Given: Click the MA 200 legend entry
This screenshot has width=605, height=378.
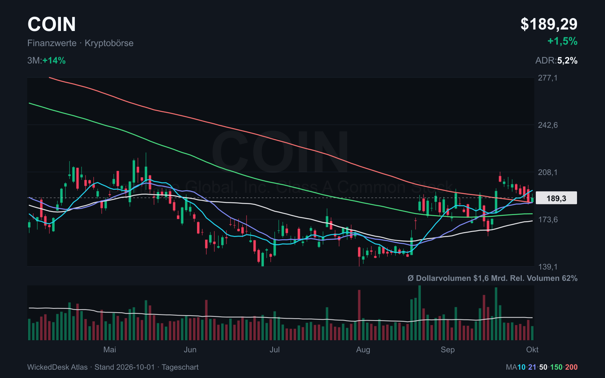Looking at the screenshot, I should (x=571, y=367).
